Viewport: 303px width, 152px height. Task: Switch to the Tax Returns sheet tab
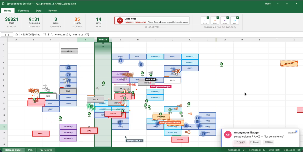click(x=46, y=150)
